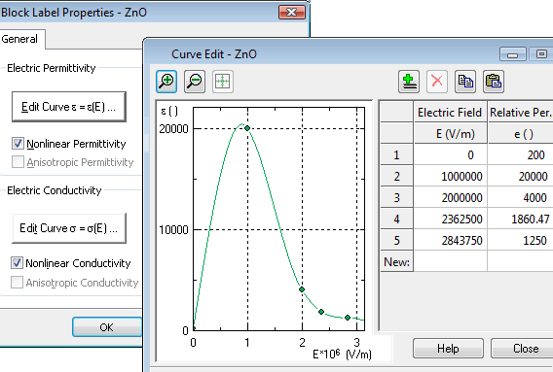Click the Help button in Curve Edit
The height and width of the screenshot is (372, 553).
pos(448,349)
